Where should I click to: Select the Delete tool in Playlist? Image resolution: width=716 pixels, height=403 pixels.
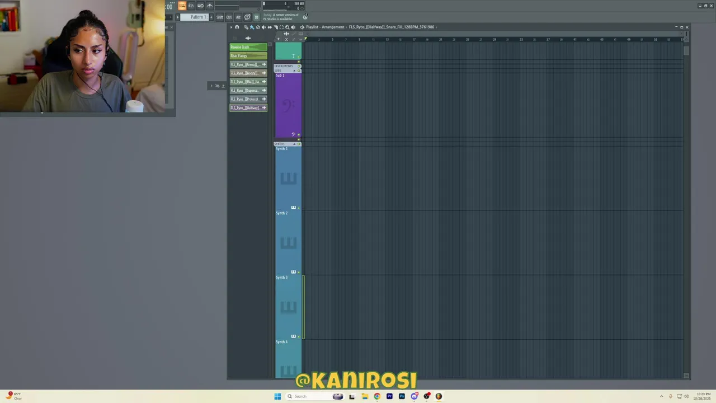tap(258, 27)
